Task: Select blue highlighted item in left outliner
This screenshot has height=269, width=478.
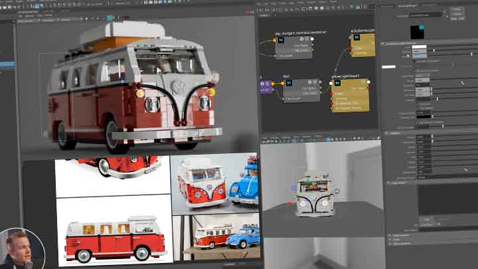Action: (7, 64)
